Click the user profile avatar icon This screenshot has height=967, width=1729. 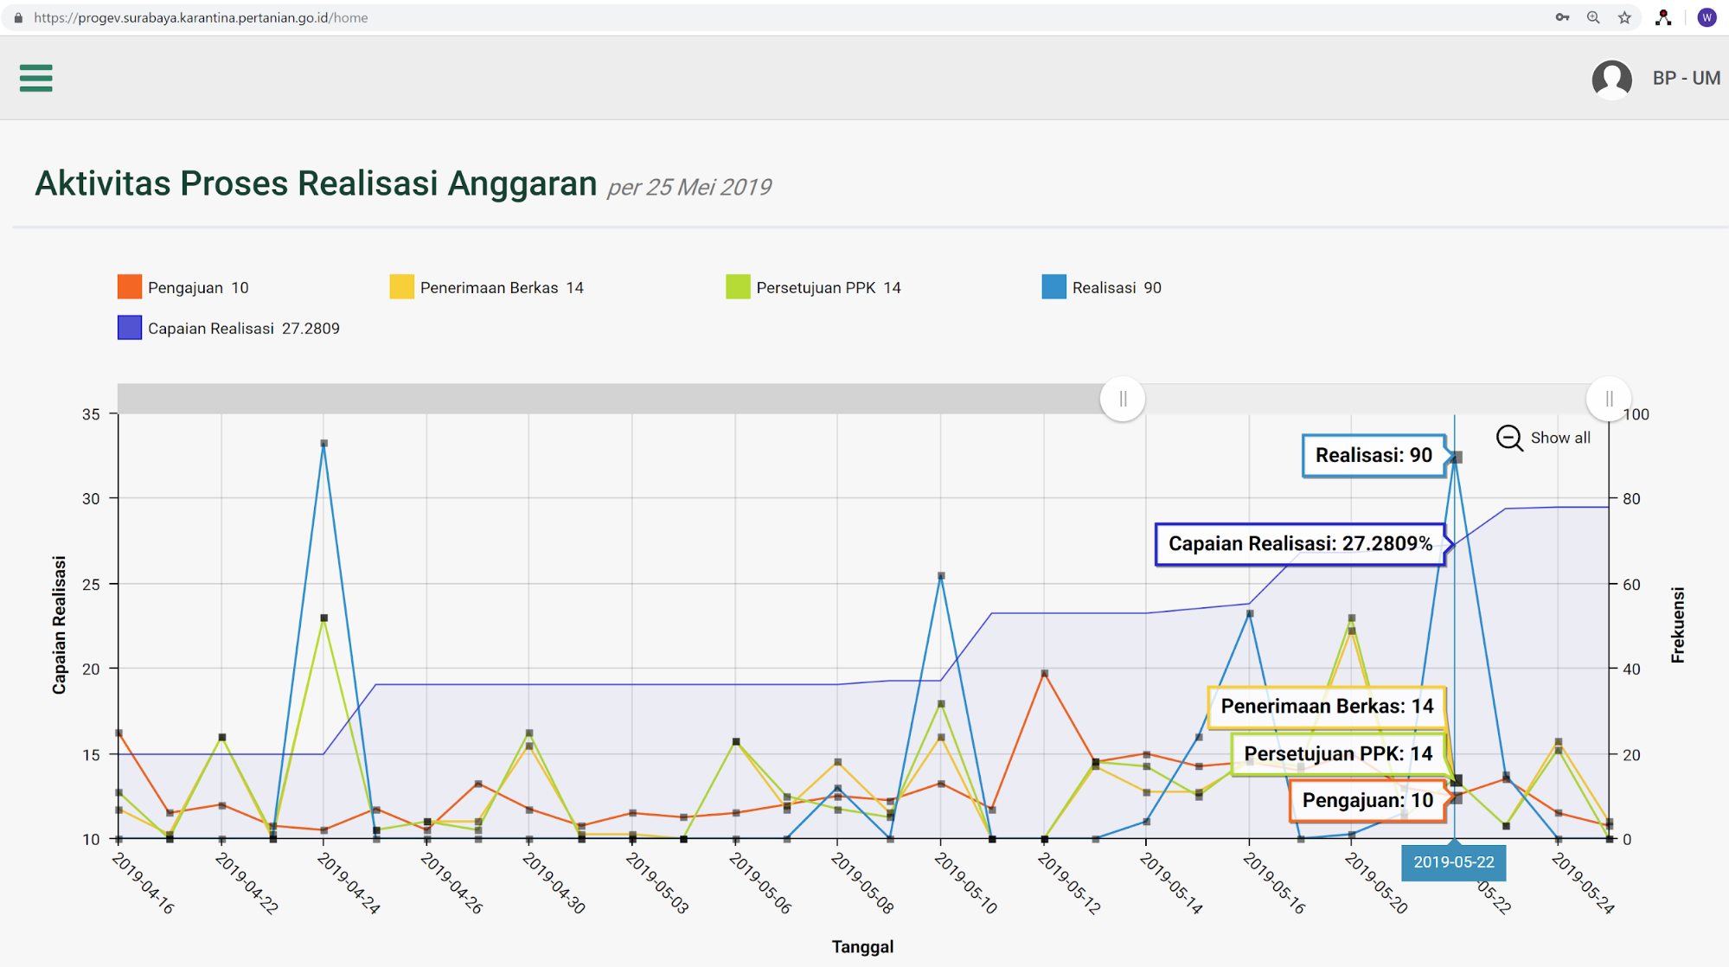[x=1611, y=79]
